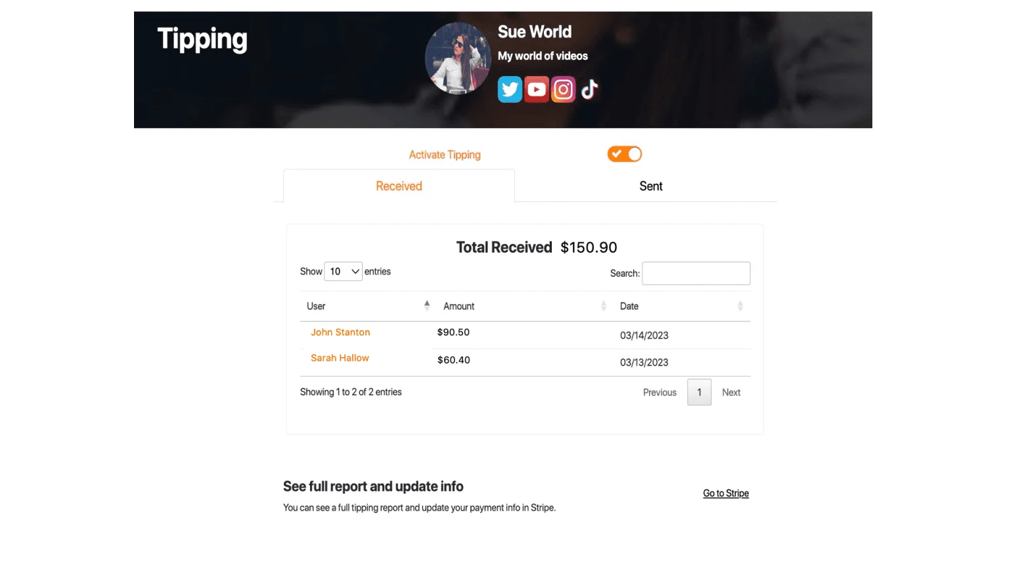Follow the Go to Stripe link

click(726, 493)
